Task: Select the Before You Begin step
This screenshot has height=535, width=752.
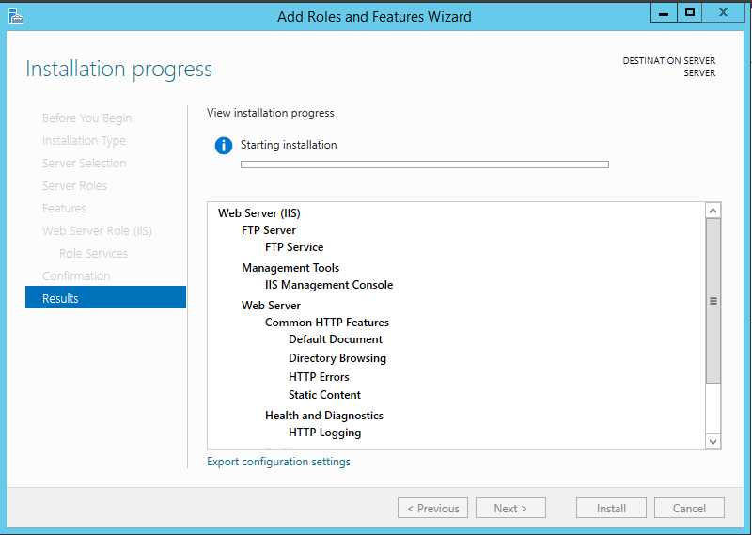Action: point(86,118)
